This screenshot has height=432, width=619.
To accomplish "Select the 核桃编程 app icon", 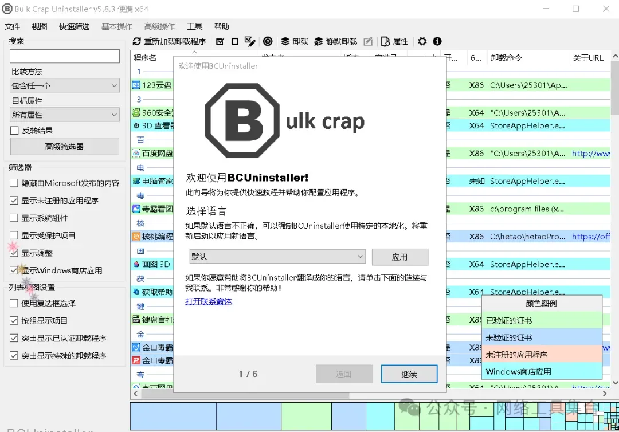I will (x=136, y=236).
